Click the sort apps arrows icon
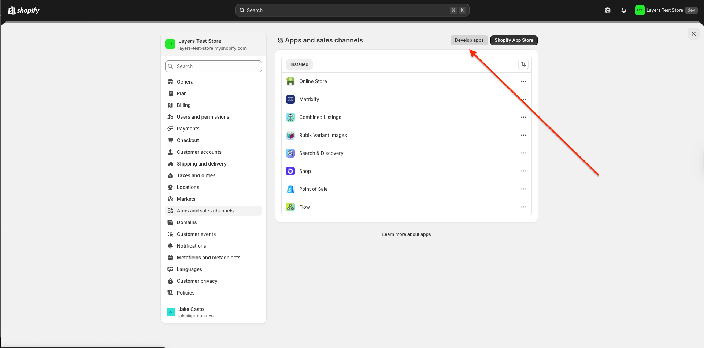The width and height of the screenshot is (704, 348). (523, 64)
